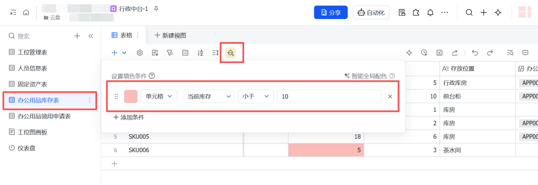Open the field configuration icon in toolbar
The width and height of the screenshot is (538, 185).
point(155,53)
